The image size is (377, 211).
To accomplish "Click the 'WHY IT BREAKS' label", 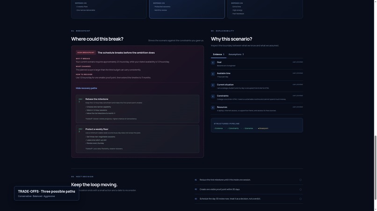I will 83,59.
